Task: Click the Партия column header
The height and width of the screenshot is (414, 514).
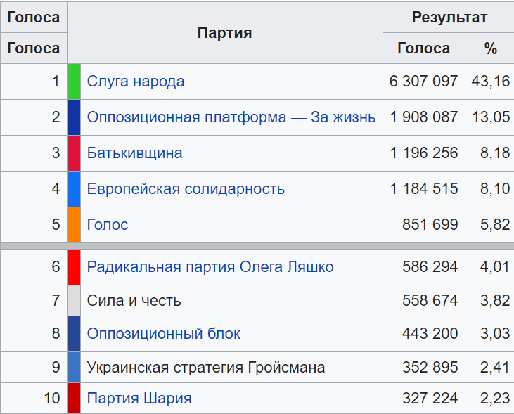Action: pyautogui.click(x=225, y=33)
